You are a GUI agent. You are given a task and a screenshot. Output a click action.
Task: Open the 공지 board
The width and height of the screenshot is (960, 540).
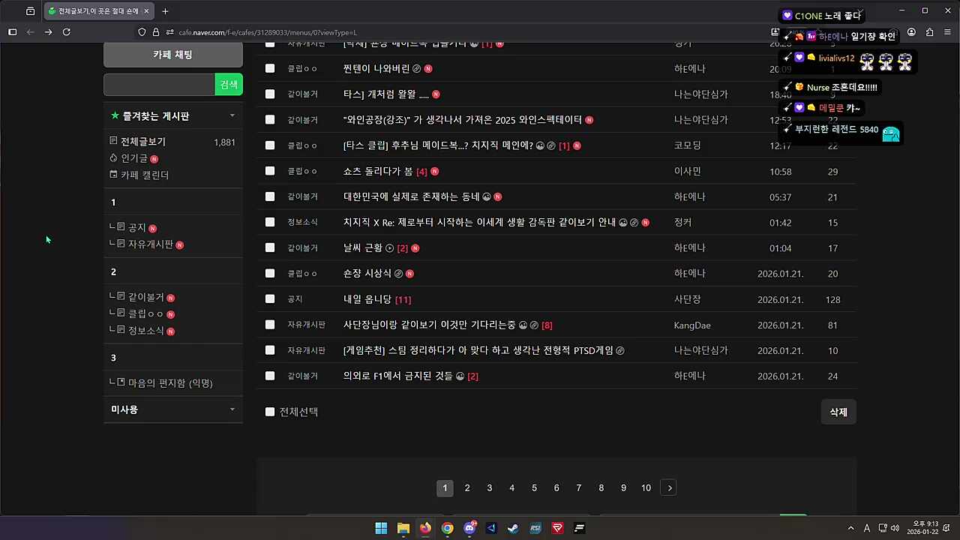tap(136, 227)
